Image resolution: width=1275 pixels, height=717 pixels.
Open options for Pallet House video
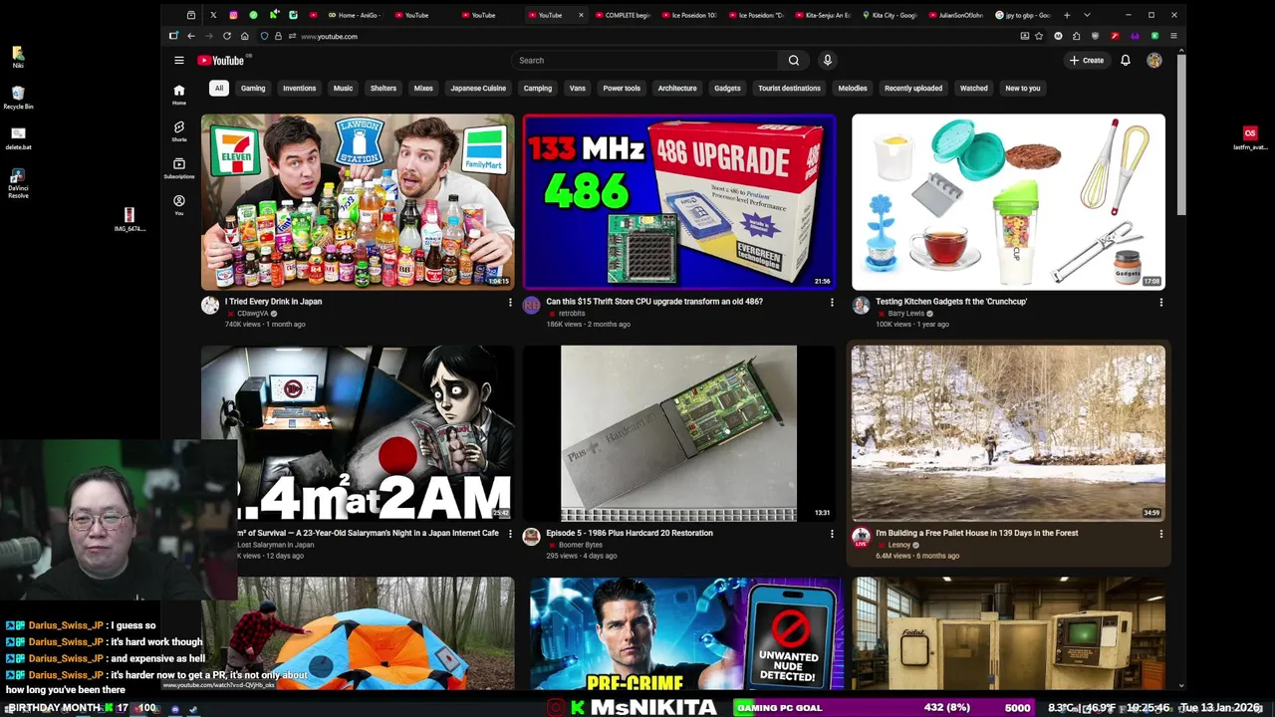(1160, 534)
